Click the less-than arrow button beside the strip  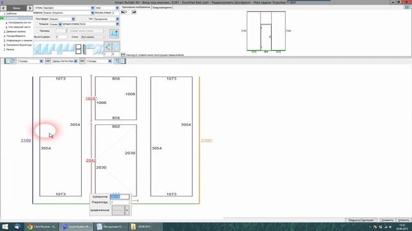pyautogui.click(x=108, y=47)
